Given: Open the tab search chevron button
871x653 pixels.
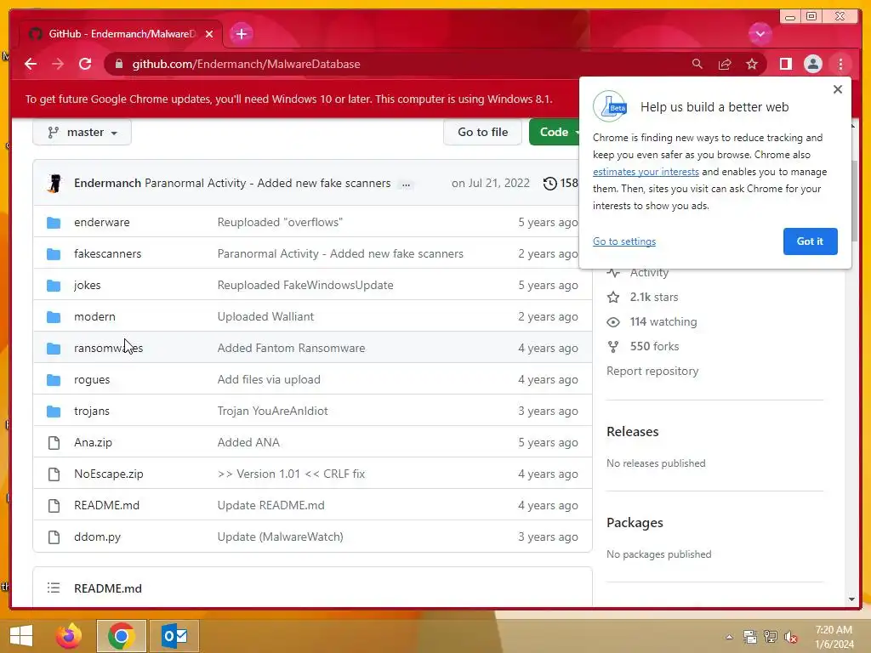Looking at the screenshot, I should (x=760, y=34).
